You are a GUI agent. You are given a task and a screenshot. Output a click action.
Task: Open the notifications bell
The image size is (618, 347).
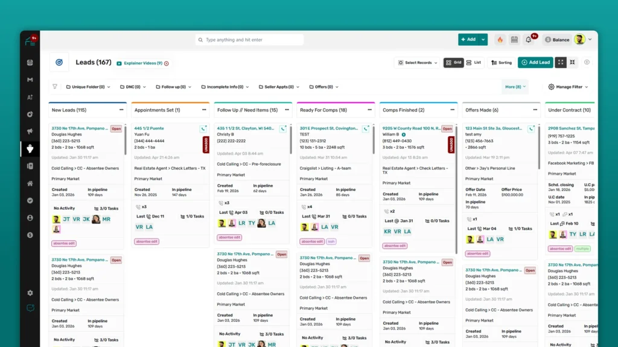coord(529,40)
